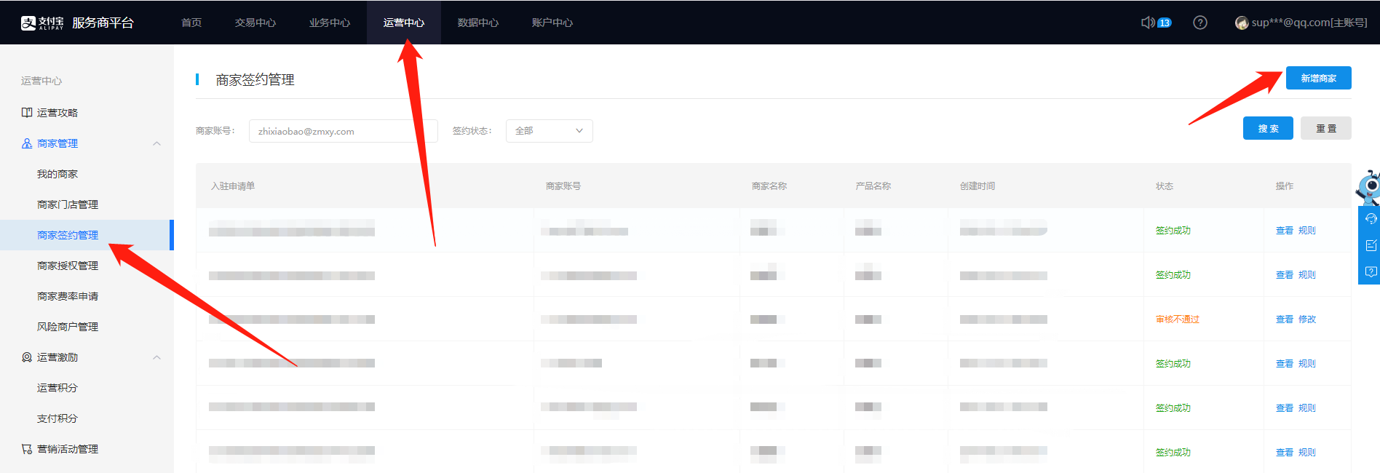The image size is (1380, 473).
Task: Collapse the 商家管理 menu section
Action: 156,143
